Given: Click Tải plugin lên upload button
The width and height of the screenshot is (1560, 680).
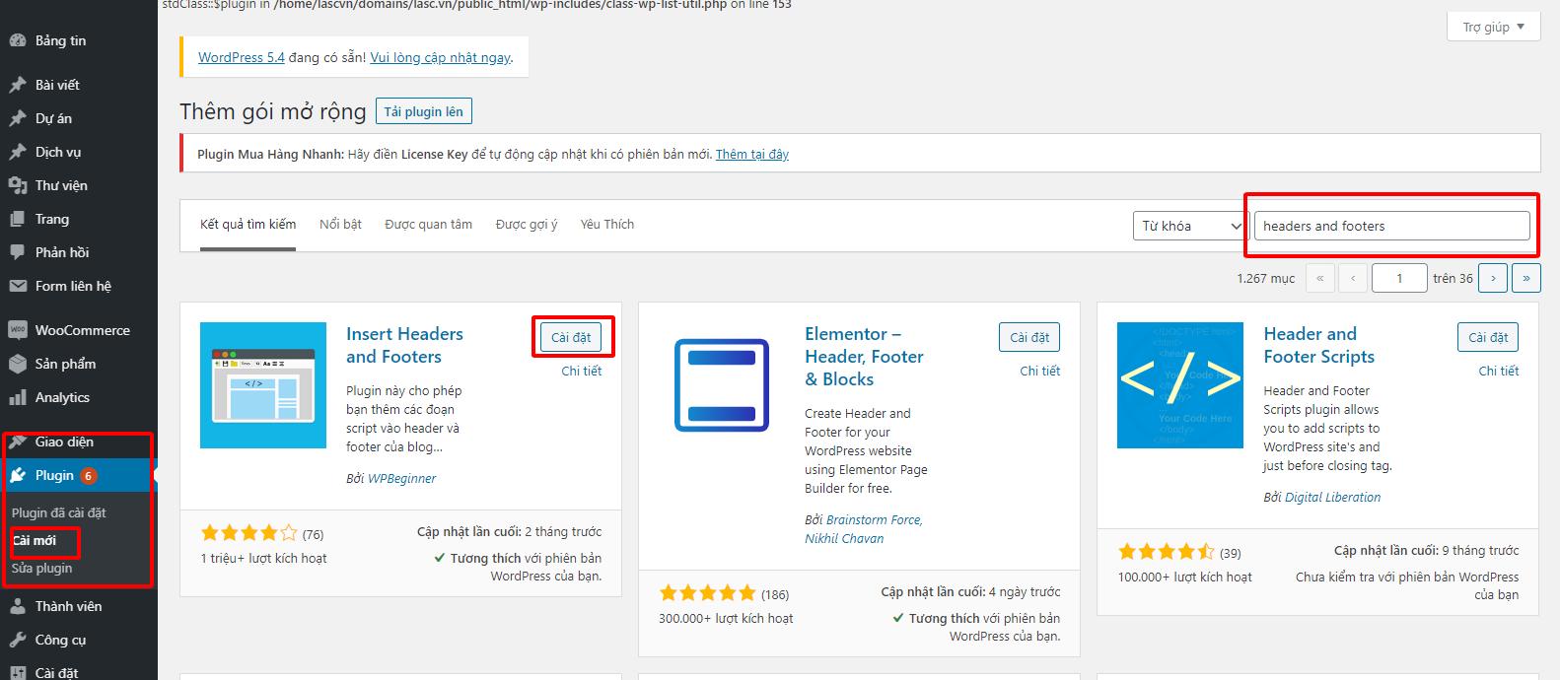Looking at the screenshot, I should [x=424, y=111].
